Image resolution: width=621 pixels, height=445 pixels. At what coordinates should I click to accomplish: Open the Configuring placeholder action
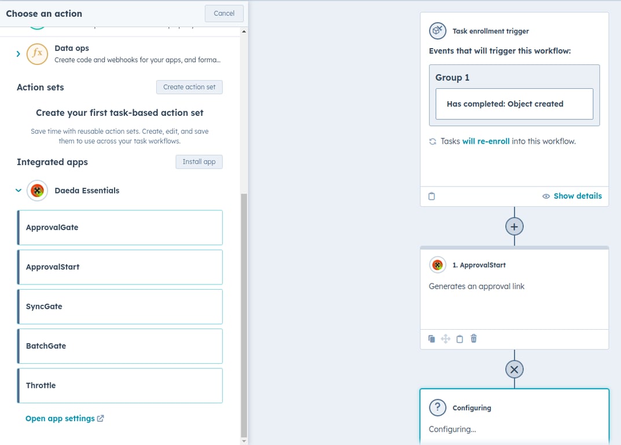click(x=514, y=416)
